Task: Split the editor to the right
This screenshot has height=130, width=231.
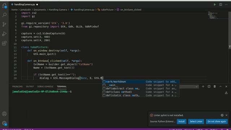Action: pyautogui.click(x=221, y=5)
